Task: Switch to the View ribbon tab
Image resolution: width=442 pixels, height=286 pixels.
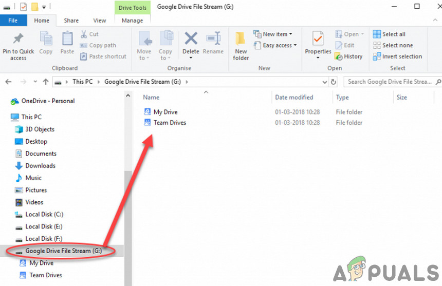Action: [100, 21]
